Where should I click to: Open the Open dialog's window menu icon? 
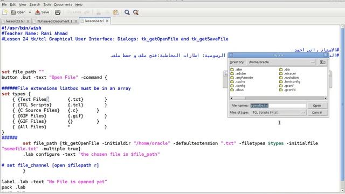231,55
